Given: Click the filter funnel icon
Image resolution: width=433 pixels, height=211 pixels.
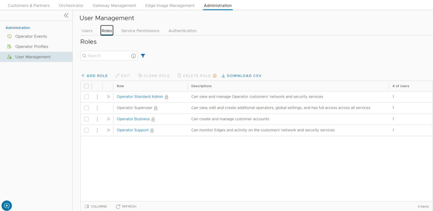Looking at the screenshot, I should click(x=143, y=56).
